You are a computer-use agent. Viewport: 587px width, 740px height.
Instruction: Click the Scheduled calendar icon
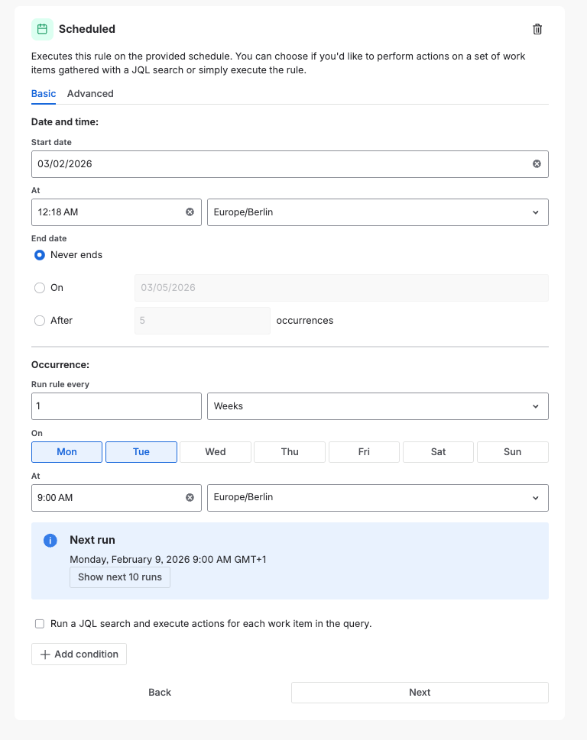(42, 29)
